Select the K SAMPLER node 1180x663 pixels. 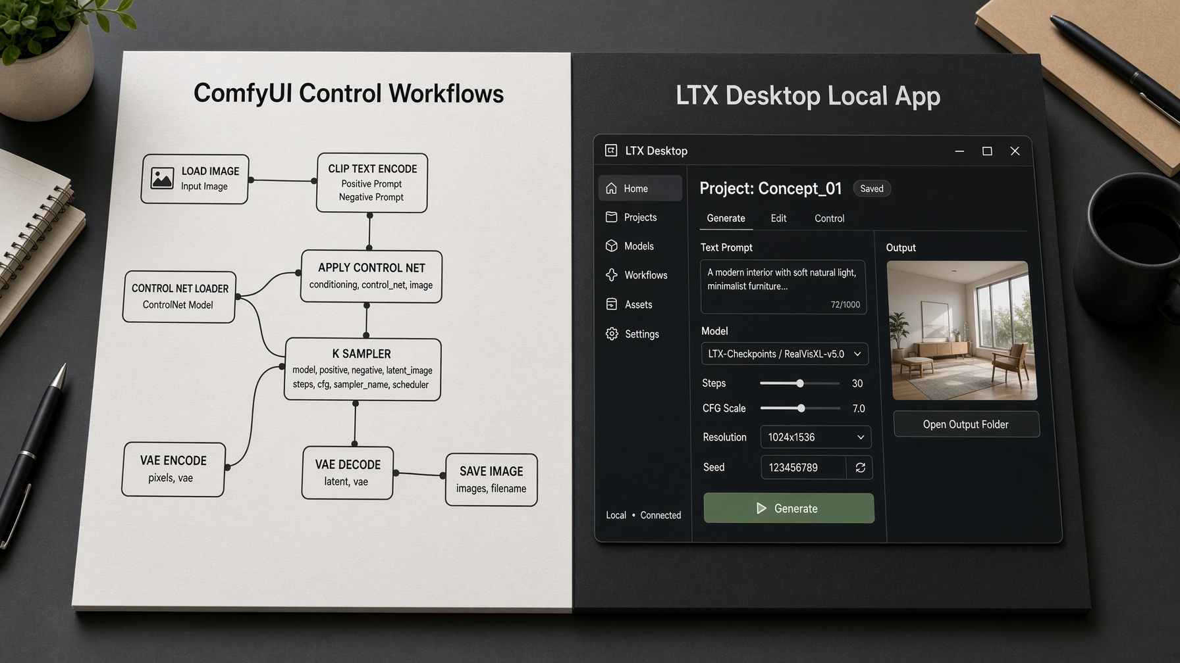point(362,370)
